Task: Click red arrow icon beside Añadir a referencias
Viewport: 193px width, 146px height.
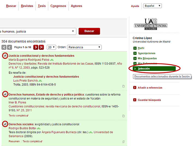Action: point(135,88)
